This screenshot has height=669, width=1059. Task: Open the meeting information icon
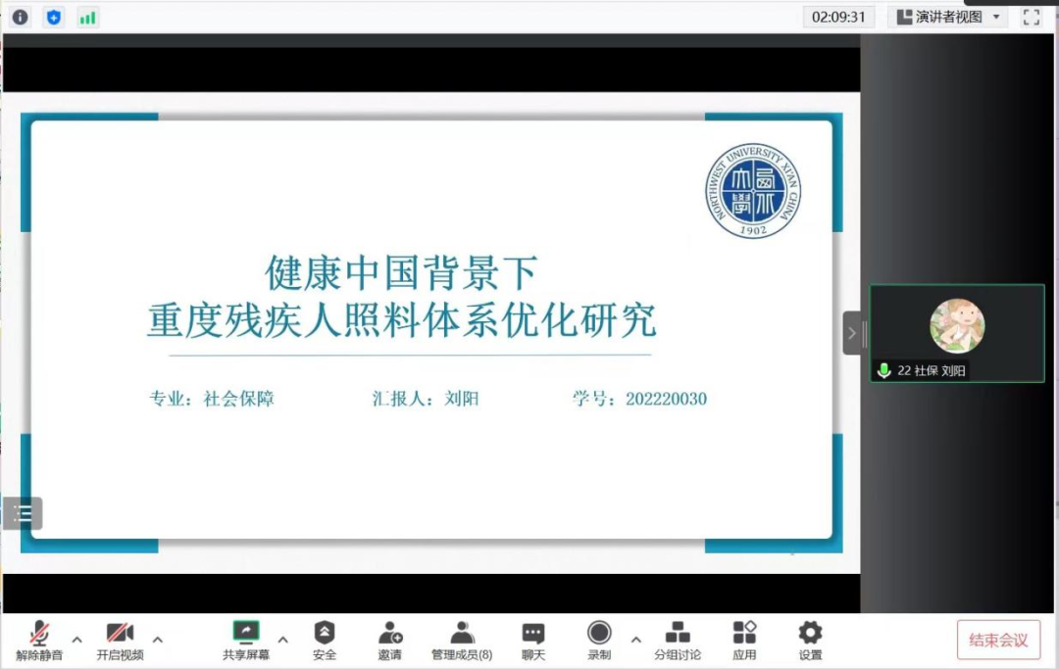pos(20,17)
